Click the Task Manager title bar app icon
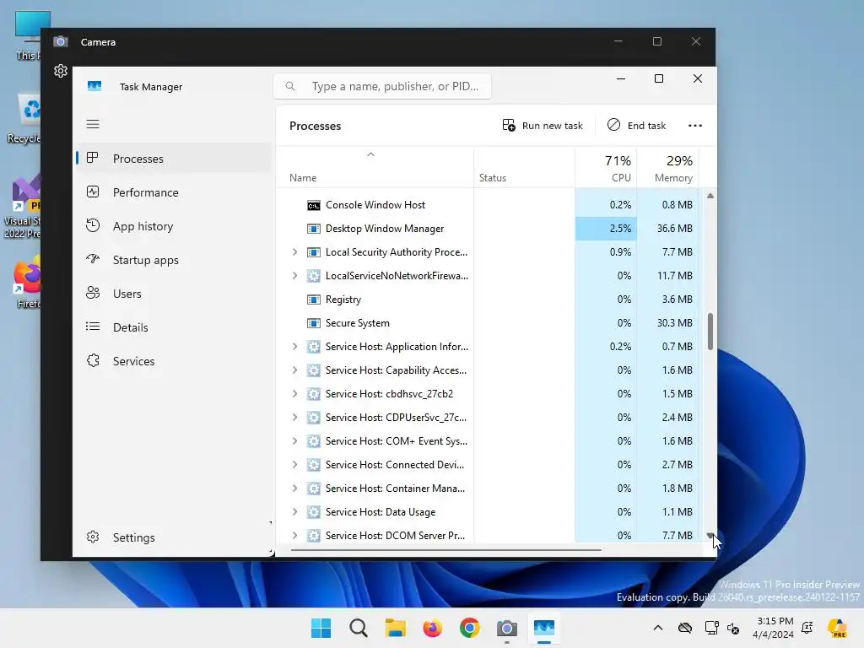864x648 pixels. coord(94,87)
